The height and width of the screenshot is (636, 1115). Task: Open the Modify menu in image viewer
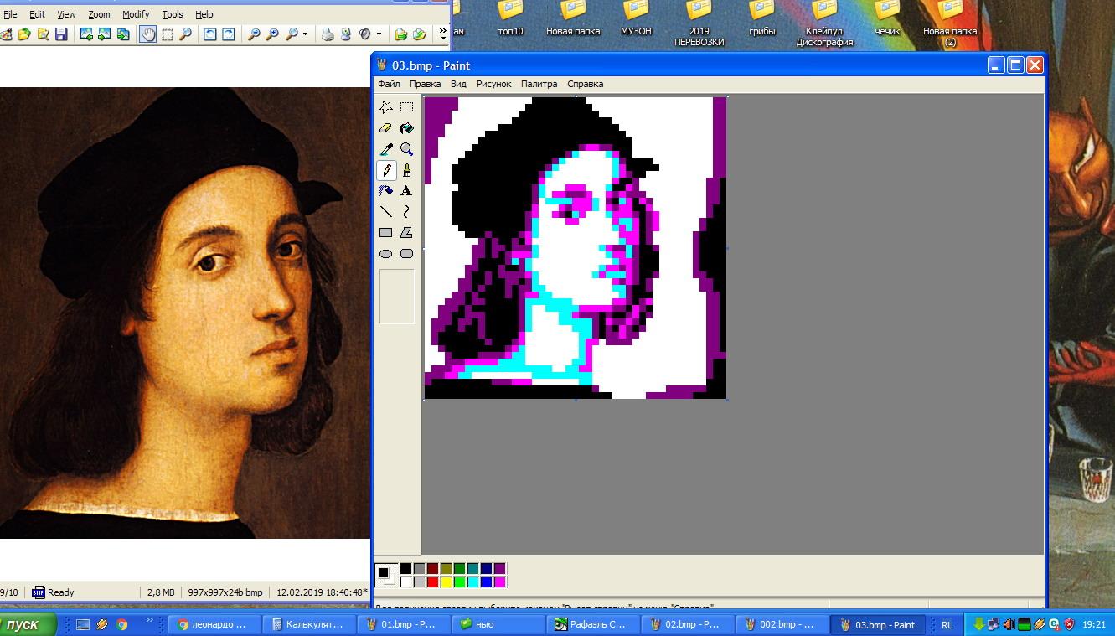(x=136, y=14)
